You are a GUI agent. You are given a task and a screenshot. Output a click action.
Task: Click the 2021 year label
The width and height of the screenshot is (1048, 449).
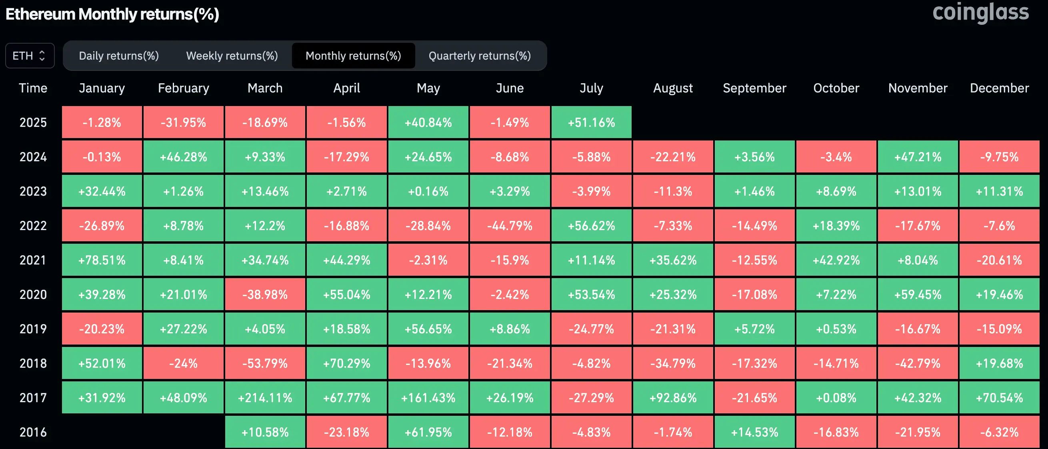coord(32,260)
